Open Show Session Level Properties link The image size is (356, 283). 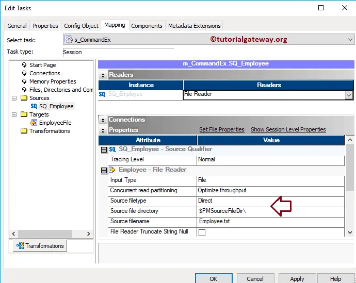click(x=288, y=129)
